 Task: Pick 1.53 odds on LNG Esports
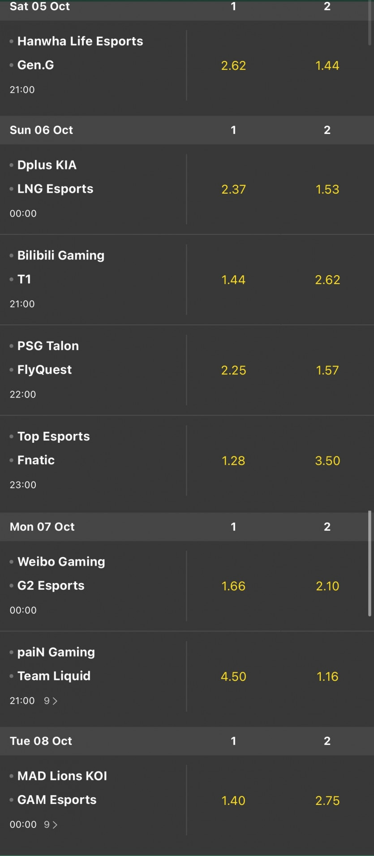pos(327,189)
